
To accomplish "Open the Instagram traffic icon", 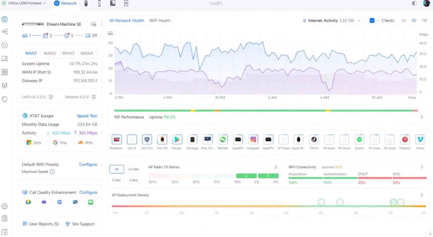I will 253,140.
